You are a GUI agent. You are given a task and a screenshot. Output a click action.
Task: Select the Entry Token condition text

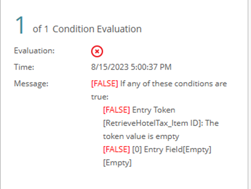pyautogui.click(x=154, y=110)
